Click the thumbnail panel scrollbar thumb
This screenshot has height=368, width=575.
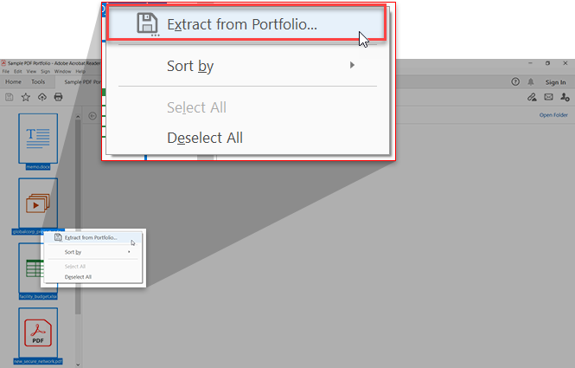pyautogui.click(x=78, y=216)
